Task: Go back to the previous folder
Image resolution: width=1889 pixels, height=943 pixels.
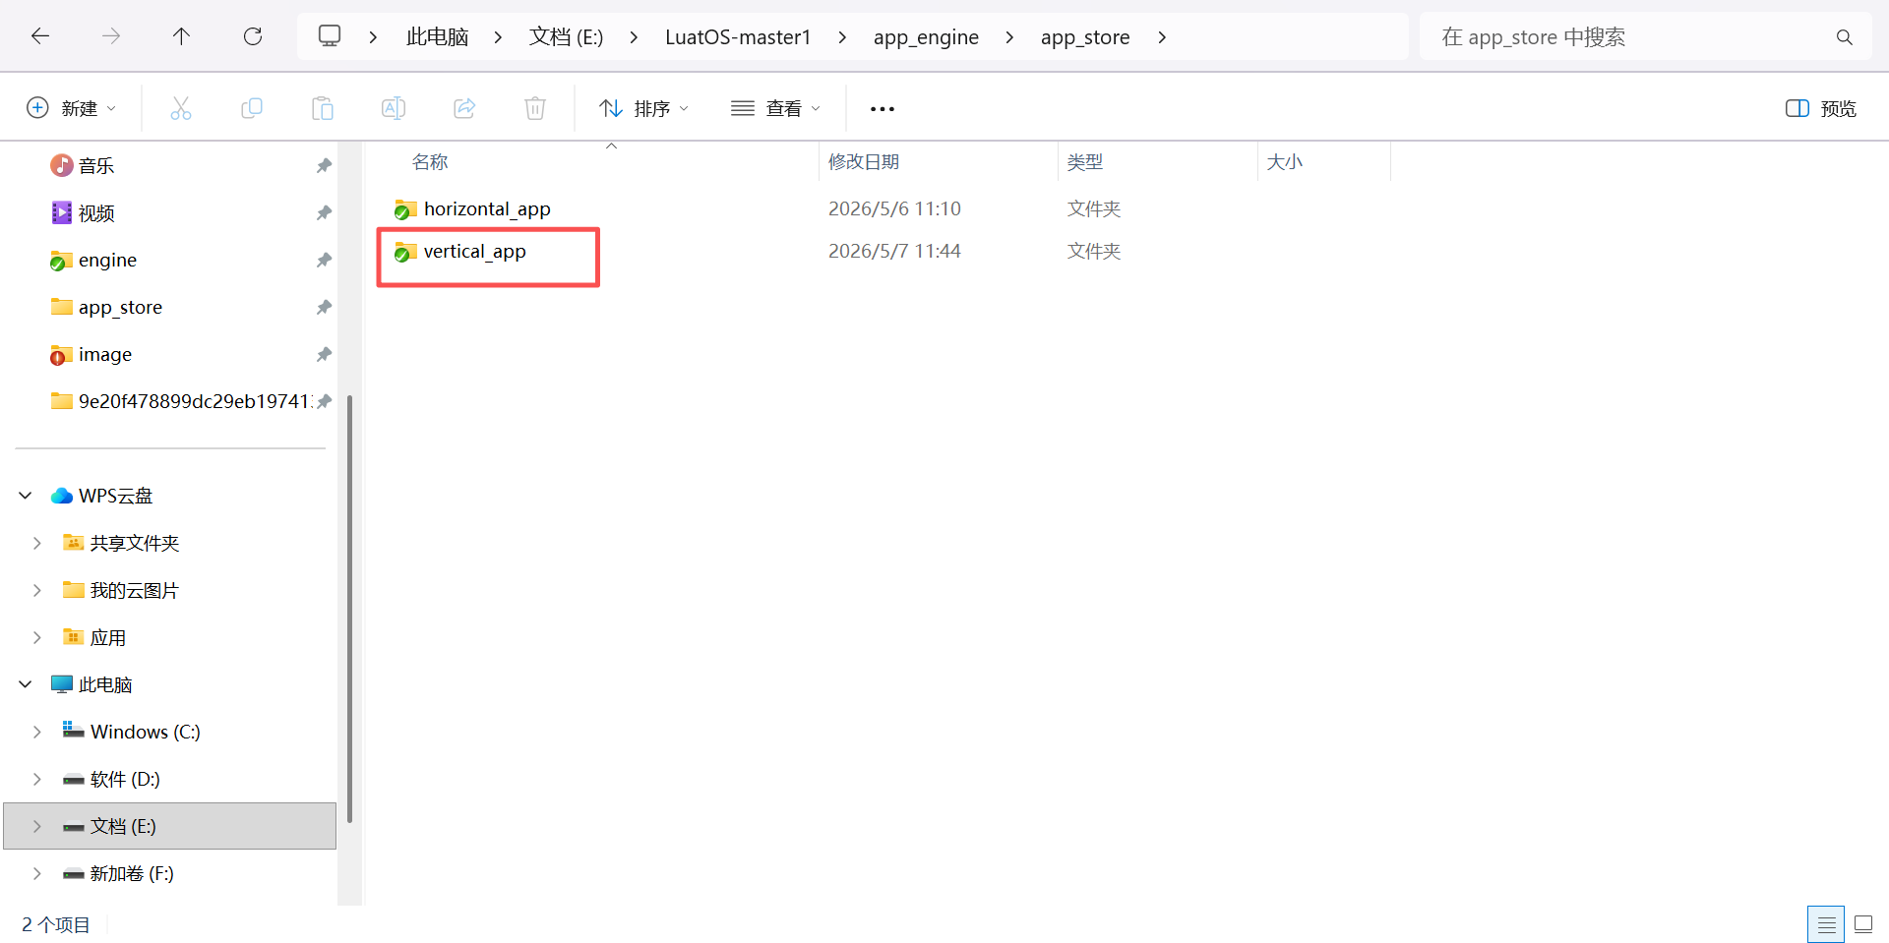Action: 40,36
